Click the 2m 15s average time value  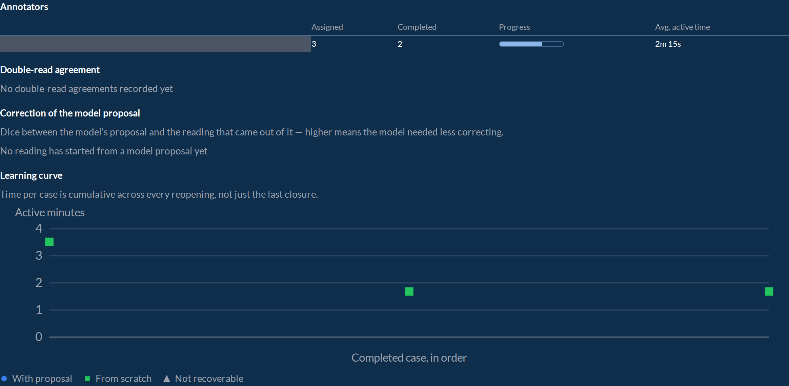point(668,44)
